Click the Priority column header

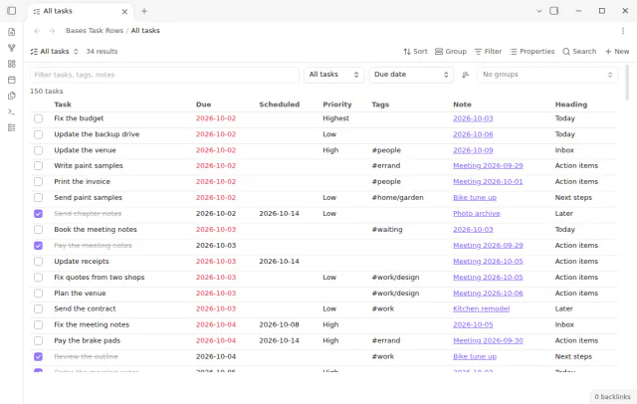point(337,104)
